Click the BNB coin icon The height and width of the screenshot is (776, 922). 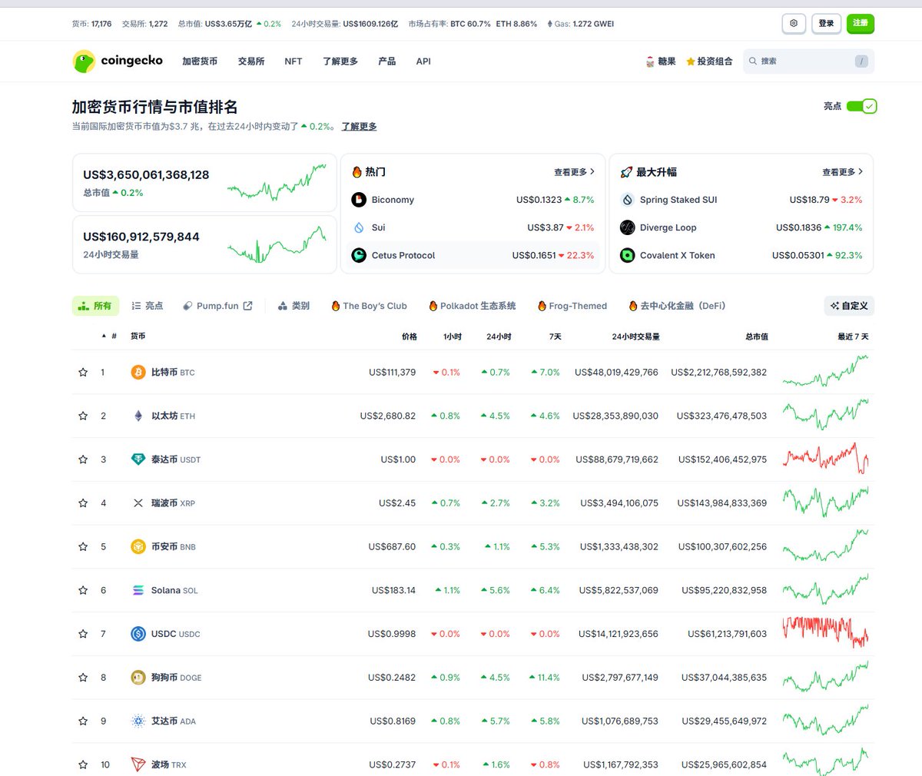[x=138, y=547]
